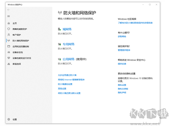Click the Windows 安全中心 window title

point(15,5)
